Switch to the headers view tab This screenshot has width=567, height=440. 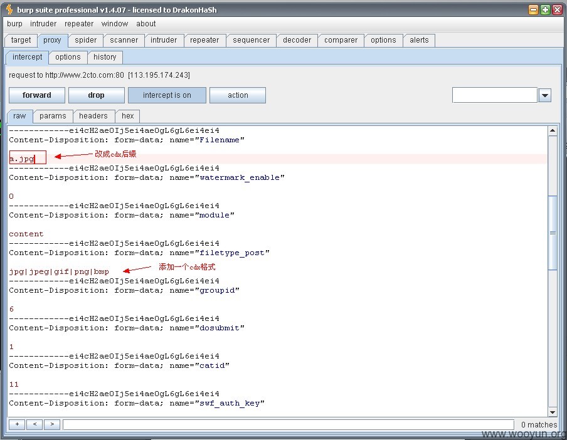(x=93, y=116)
